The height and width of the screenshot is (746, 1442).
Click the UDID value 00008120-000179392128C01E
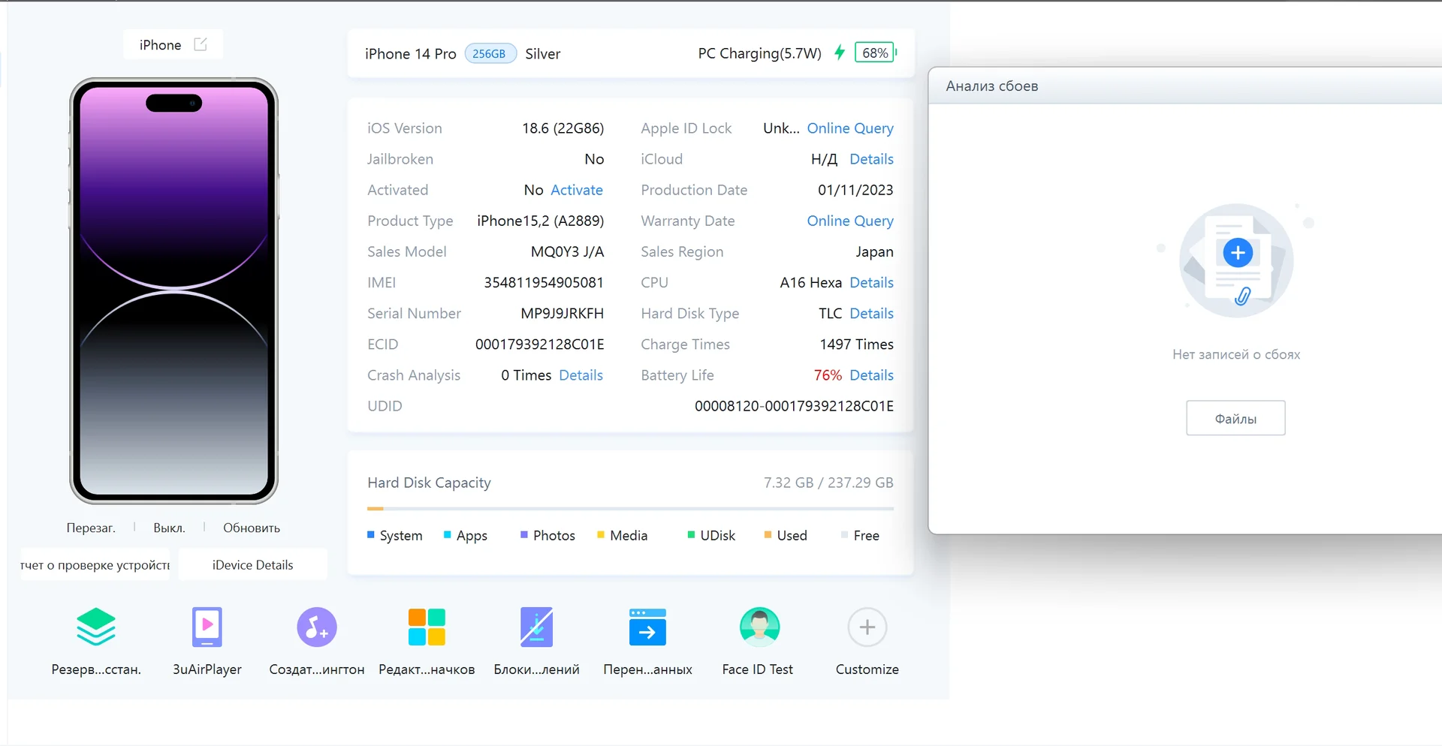coord(794,406)
